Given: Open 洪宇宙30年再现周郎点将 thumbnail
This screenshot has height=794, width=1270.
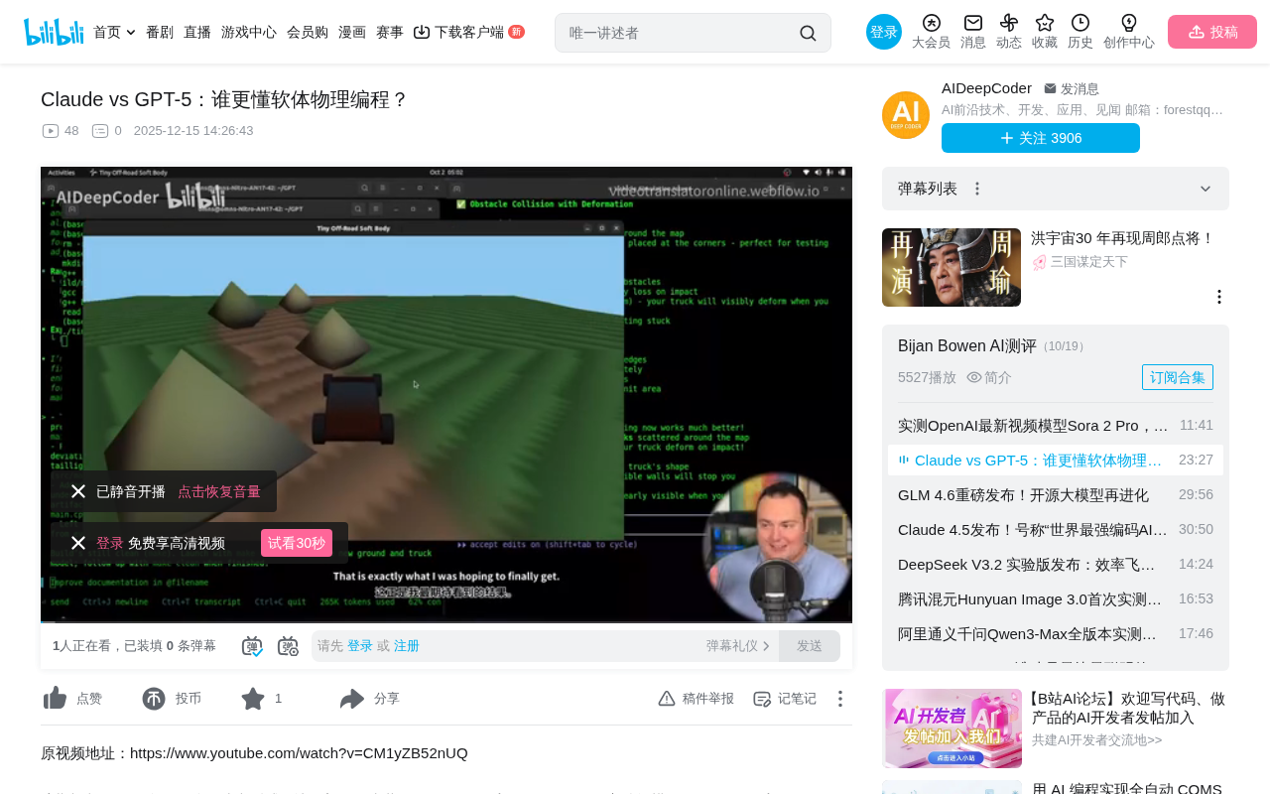Looking at the screenshot, I should 952,267.
